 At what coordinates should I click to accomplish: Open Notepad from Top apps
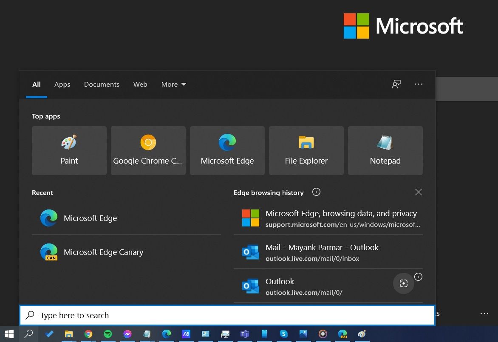[385, 150]
